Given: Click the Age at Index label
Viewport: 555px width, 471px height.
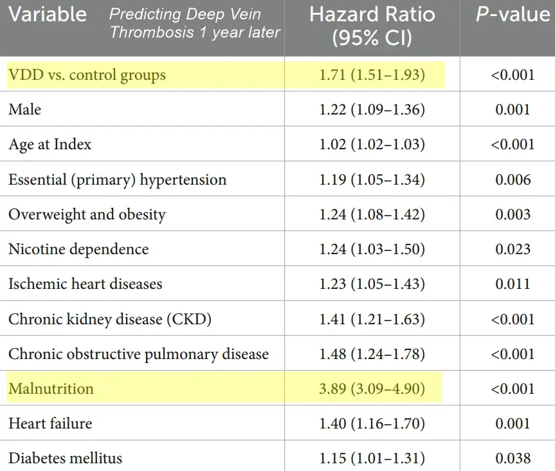Looking at the screenshot, I should (50, 145).
